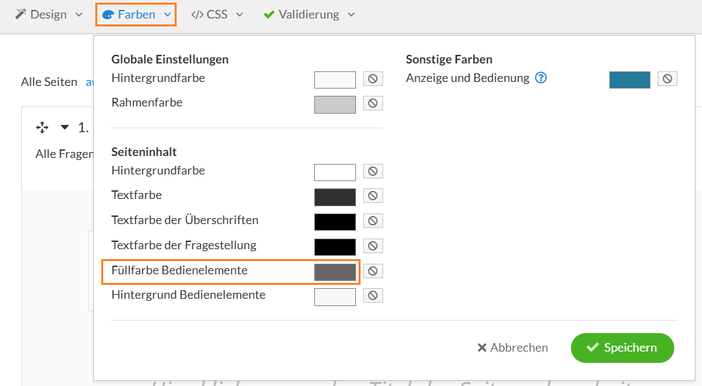
Task: Click the move arrows icon on page 1
Action: (42, 128)
